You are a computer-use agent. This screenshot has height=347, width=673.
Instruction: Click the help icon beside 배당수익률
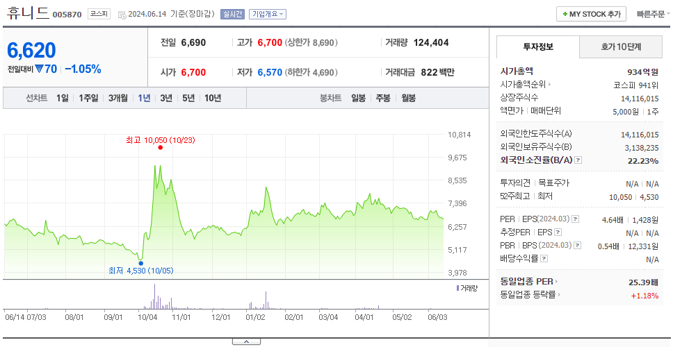coord(544,259)
